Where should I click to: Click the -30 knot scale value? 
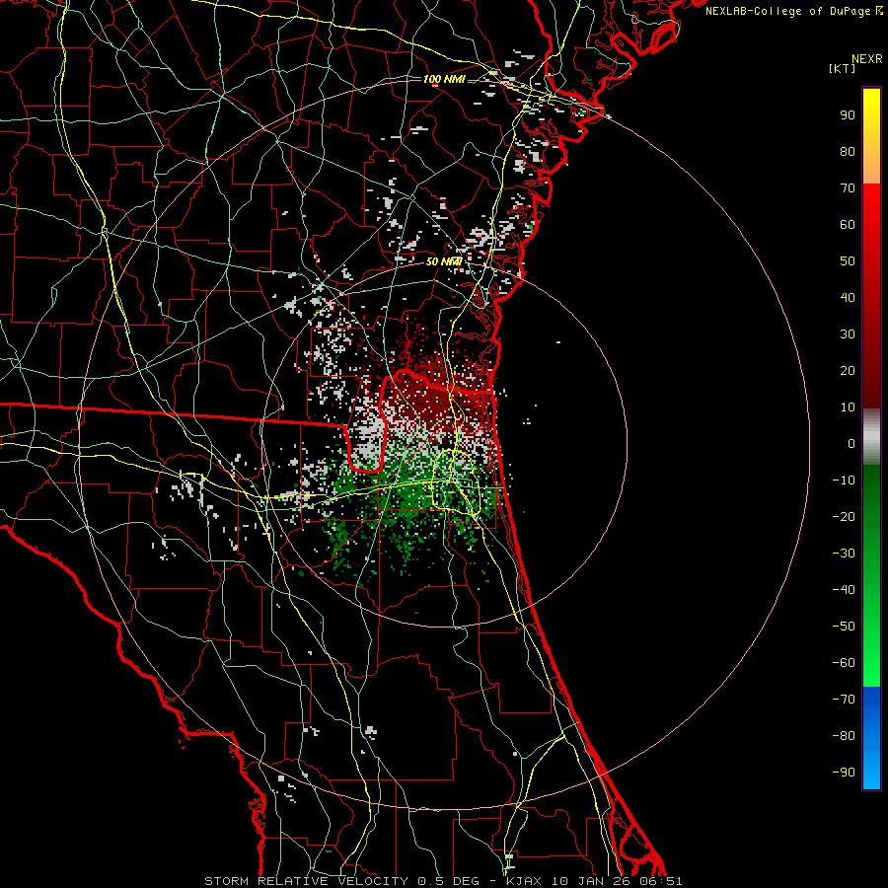pos(844,554)
